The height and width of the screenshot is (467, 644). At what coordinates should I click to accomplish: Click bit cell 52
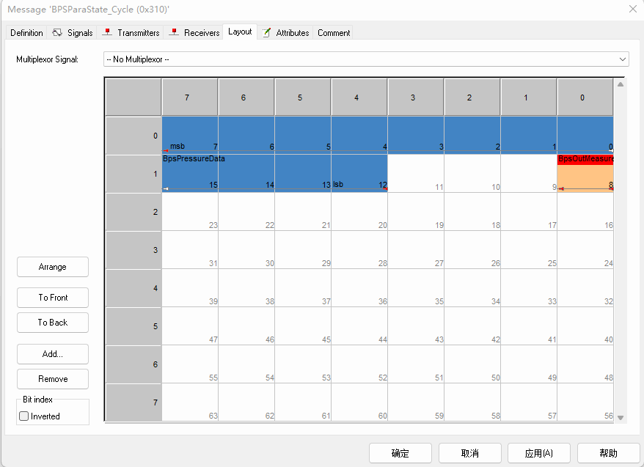[359, 364]
